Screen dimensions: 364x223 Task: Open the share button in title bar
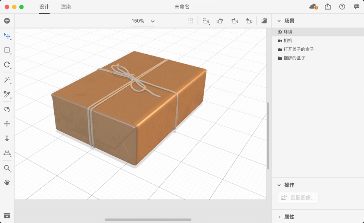328,7
